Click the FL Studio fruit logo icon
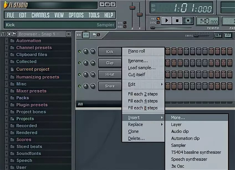235x170 pixels. (x=6, y=5)
